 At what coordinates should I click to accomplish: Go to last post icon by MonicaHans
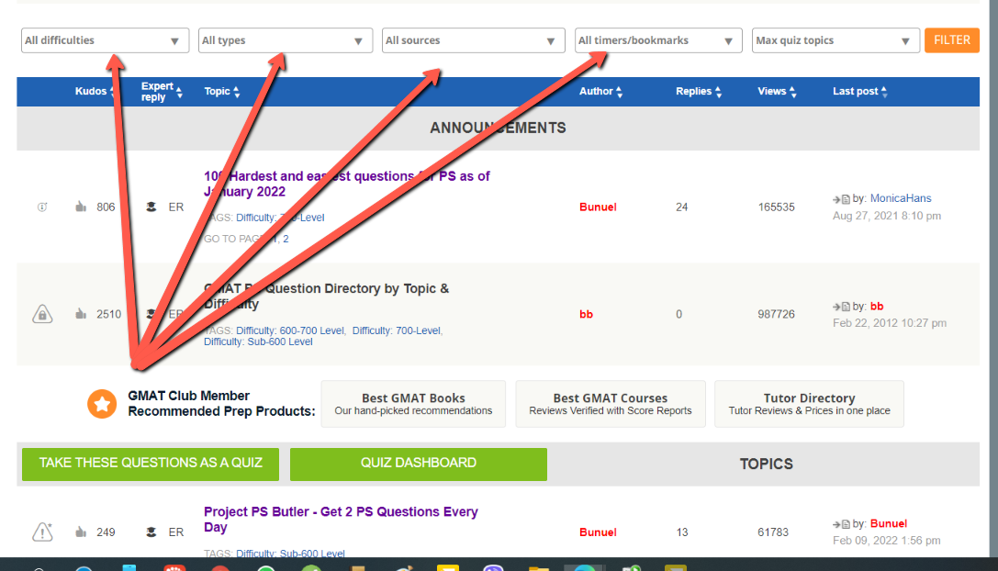841,199
